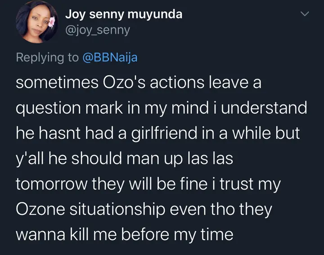324x255 pixels.
Task: Expand the tweet options chevron
Action: [305, 15]
